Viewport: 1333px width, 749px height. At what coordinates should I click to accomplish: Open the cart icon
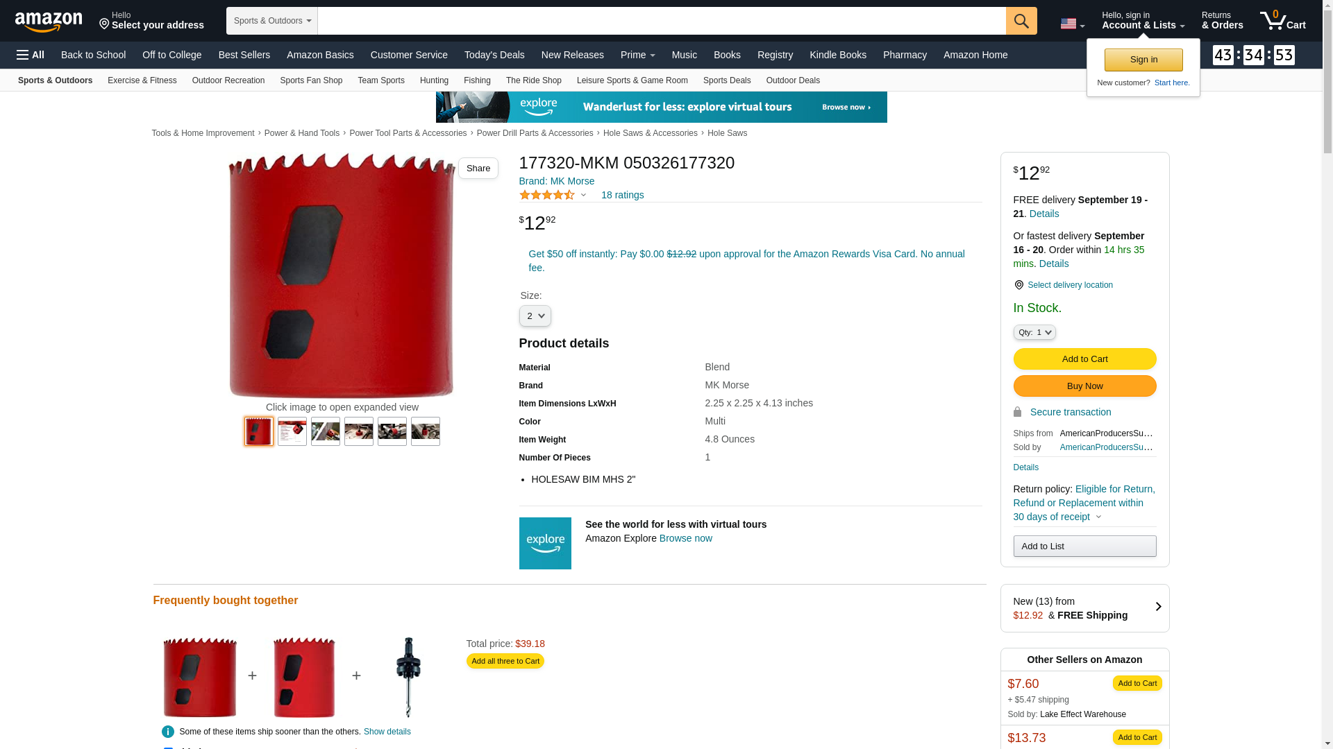tap(1282, 20)
